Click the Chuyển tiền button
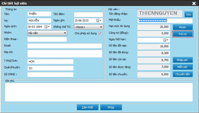Image resolution: width=199 pixels, height=113 pixels. click(x=183, y=74)
